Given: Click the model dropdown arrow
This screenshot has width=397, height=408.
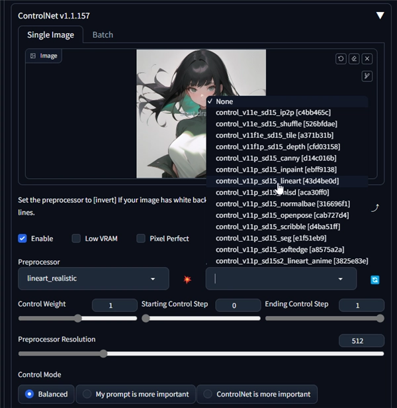Looking at the screenshot, I should (340, 279).
